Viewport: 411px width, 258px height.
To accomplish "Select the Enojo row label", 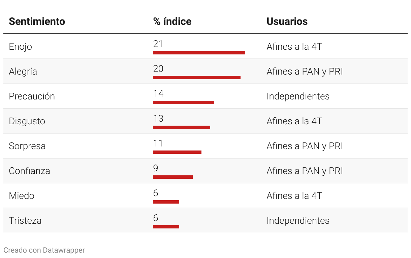I will pos(20,46).
